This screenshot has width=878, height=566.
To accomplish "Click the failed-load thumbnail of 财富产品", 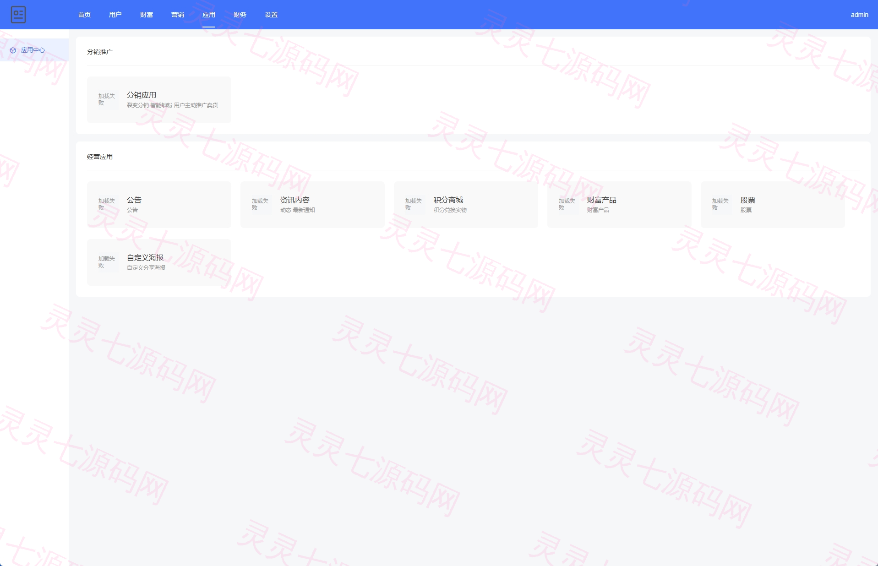I will pyautogui.click(x=568, y=204).
